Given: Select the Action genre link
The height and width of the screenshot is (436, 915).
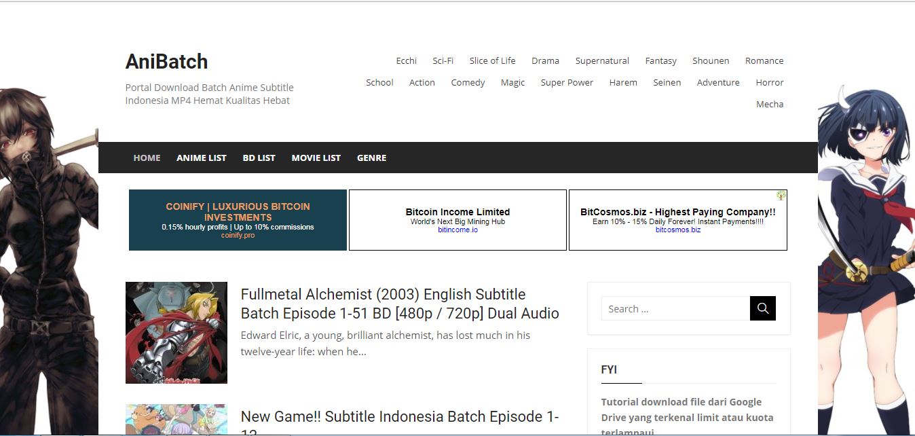Looking at the screenshot, I should tap(422, 82).
